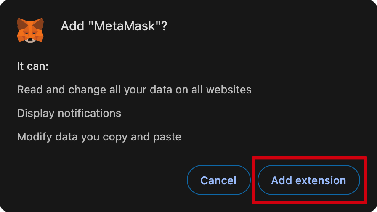The width and height of the screenshot is (377, 212).
Task: Click the extension logo beside the title
Action: pyautogui.click(x=30, y=29)
